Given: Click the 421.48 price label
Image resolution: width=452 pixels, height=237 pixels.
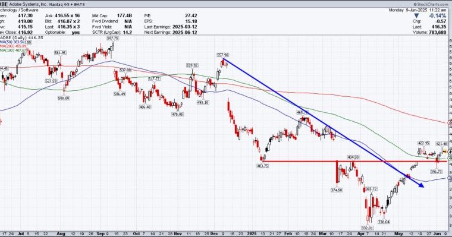Looking at the screenshot, I should 442,144.
